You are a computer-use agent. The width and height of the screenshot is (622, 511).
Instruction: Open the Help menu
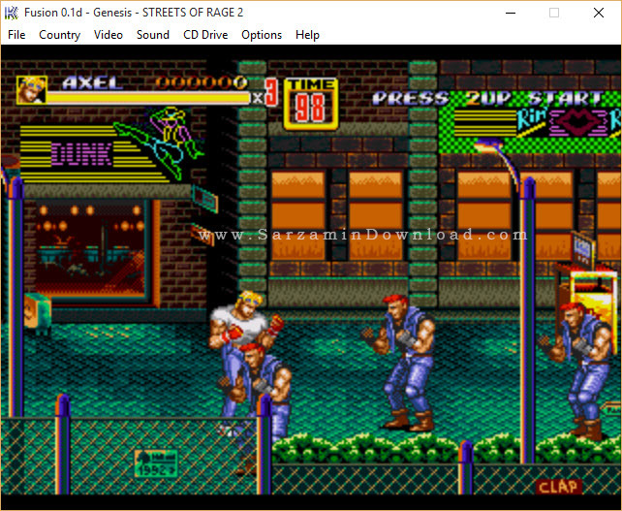point(307,35)
